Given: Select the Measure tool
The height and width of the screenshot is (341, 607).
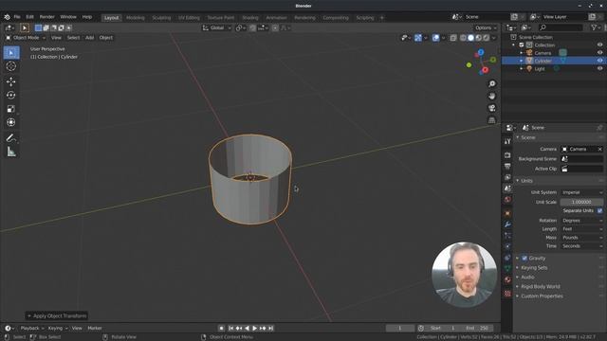Looking at the screenshot, I should [x=11, y=152].
